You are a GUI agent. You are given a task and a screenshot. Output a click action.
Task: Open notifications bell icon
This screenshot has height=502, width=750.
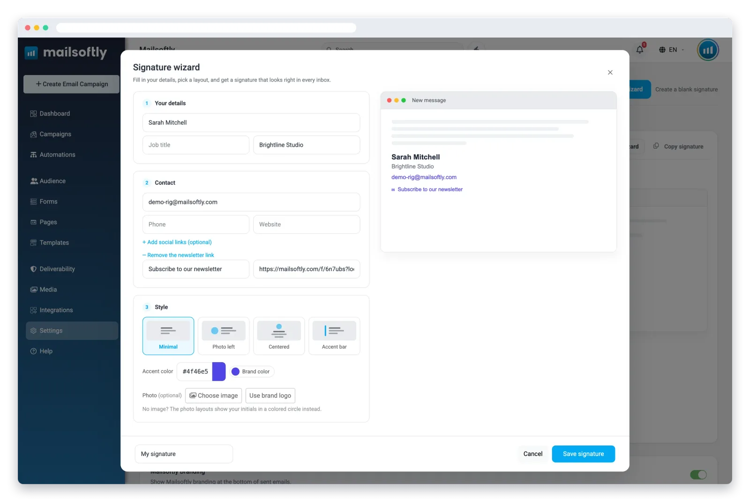pyautogui.click(x=640, y=50)
